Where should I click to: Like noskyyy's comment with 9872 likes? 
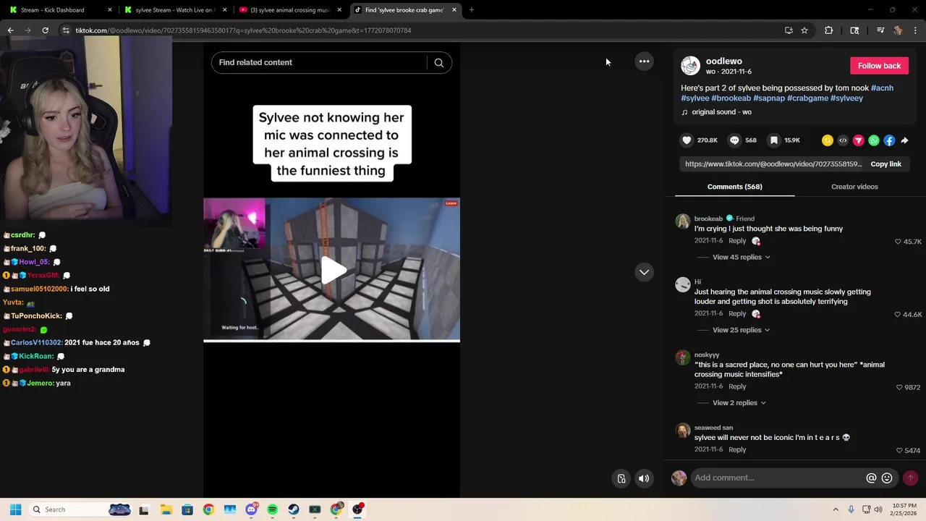[x=899, y=388]
